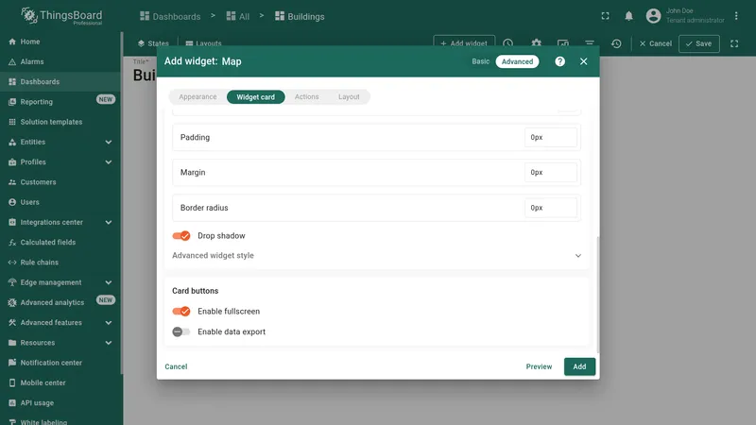Click the Buildings breadcrumb

[300, 16]
